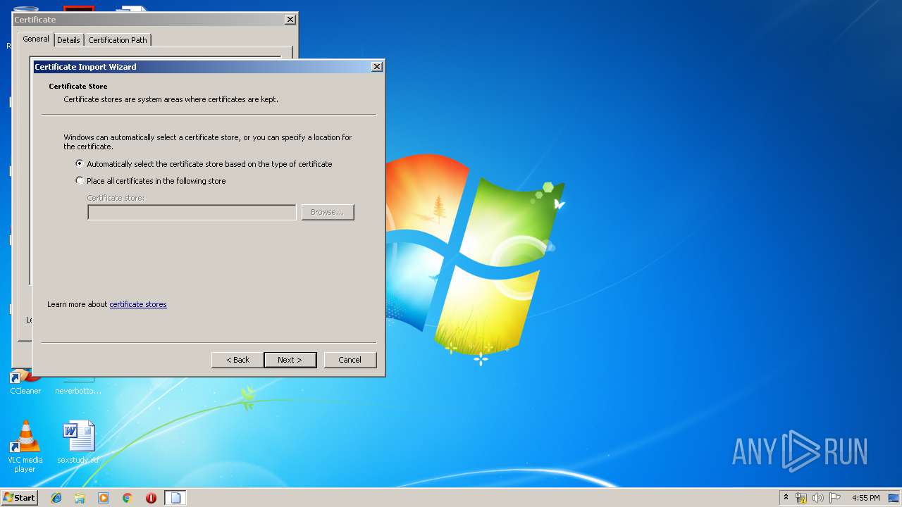This screenshot has width=902, height=507.
Task: Go back with the '< Back' button
Action: [237, 360]
